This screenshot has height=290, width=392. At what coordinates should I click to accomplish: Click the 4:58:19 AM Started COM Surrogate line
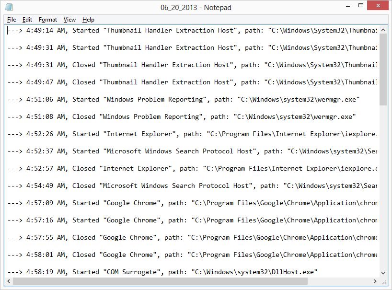click(x=162, y=272)
